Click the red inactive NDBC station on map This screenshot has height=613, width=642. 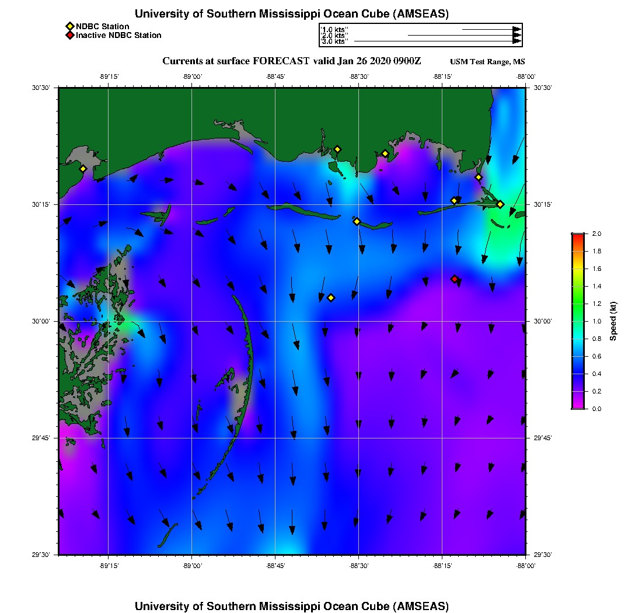coord(455,279)
